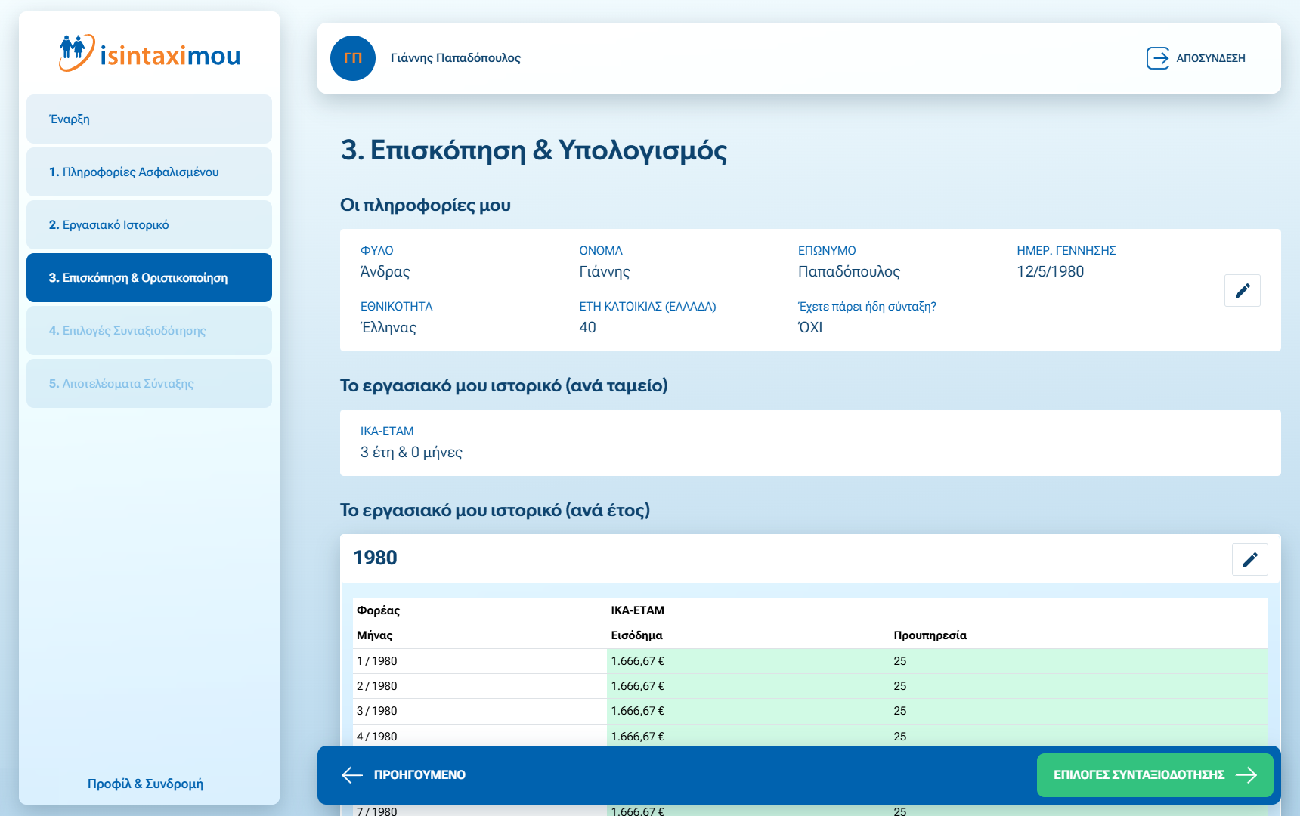Go to the Έναρξη step
Image resolution: width=1300 pixels, height=816 pixels.
point(149,119)
